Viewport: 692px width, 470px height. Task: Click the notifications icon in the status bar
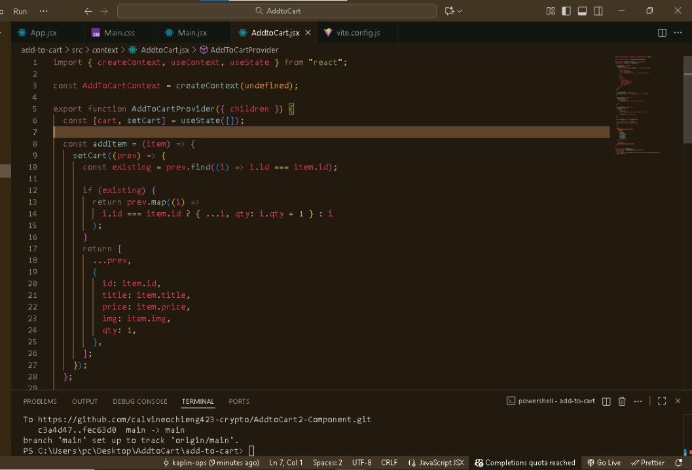pyautogui.click(x=679, y=463)
